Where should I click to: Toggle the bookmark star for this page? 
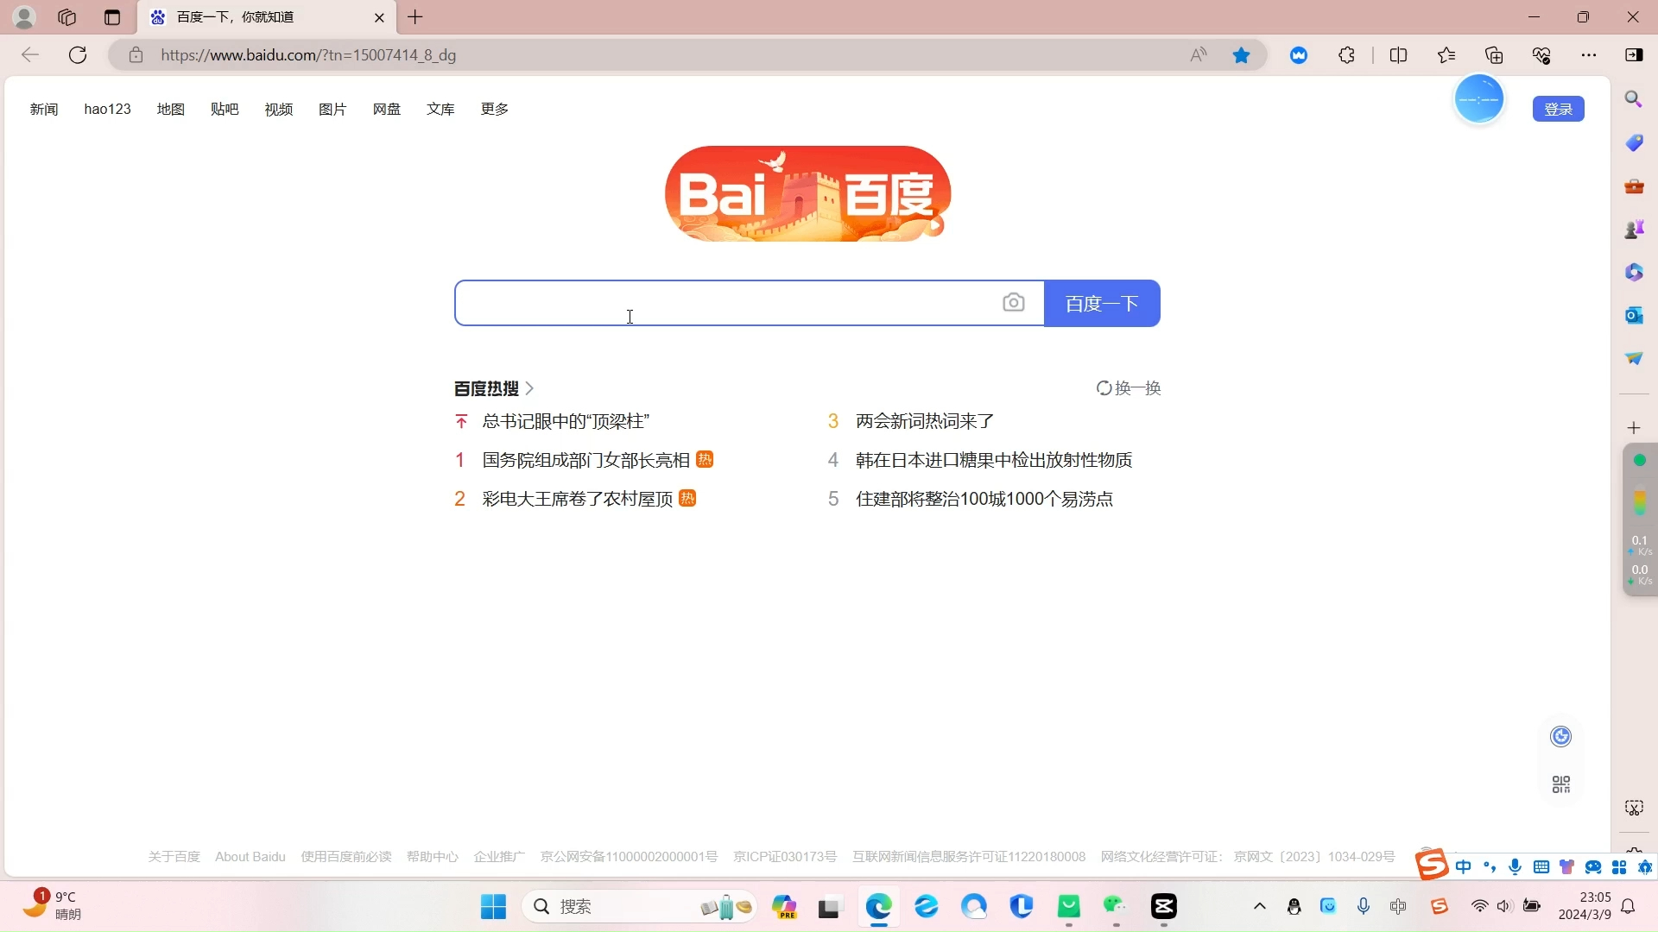[1242, 55]
